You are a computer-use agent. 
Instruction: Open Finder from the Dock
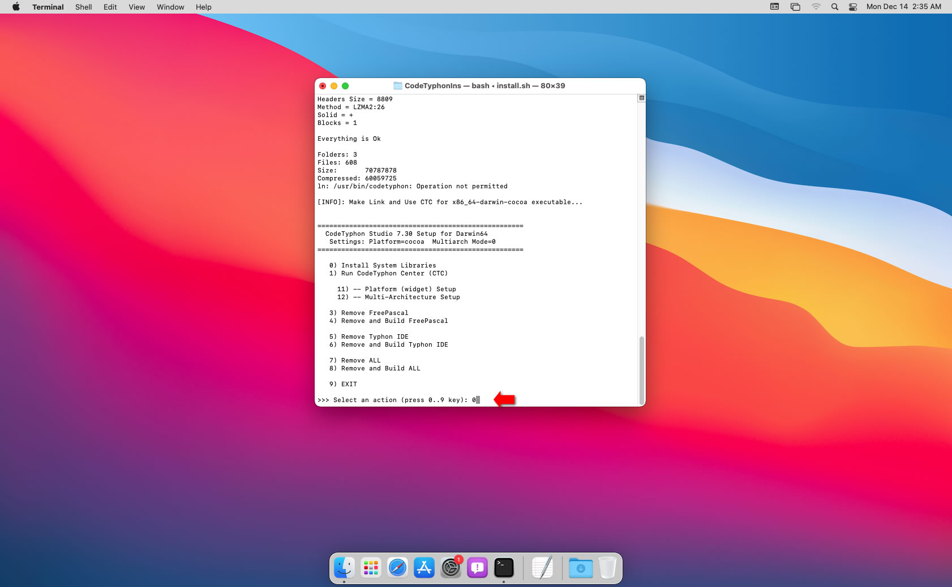[344, 567]
